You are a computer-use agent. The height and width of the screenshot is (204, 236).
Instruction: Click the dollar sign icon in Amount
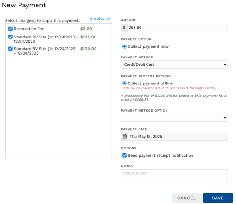(124, 28)
